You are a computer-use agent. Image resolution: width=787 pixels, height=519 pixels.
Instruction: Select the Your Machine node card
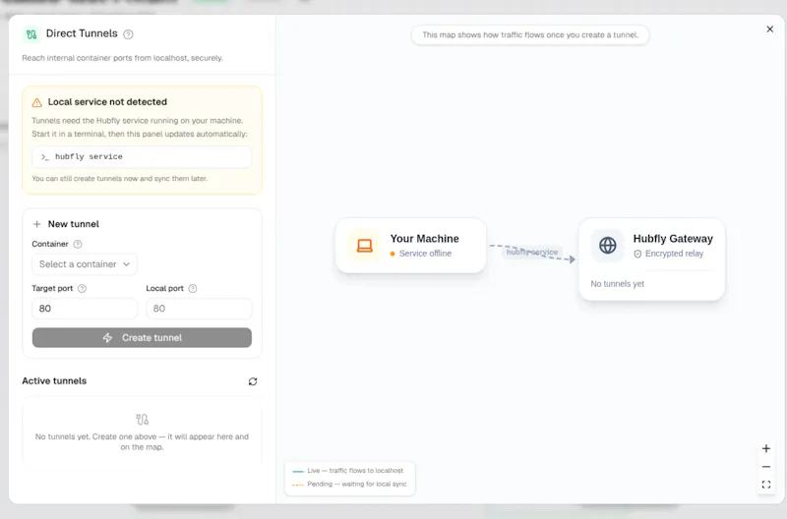410,246
